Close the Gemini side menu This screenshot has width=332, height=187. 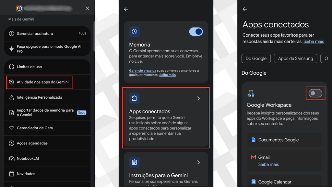[x=87, y=8]
